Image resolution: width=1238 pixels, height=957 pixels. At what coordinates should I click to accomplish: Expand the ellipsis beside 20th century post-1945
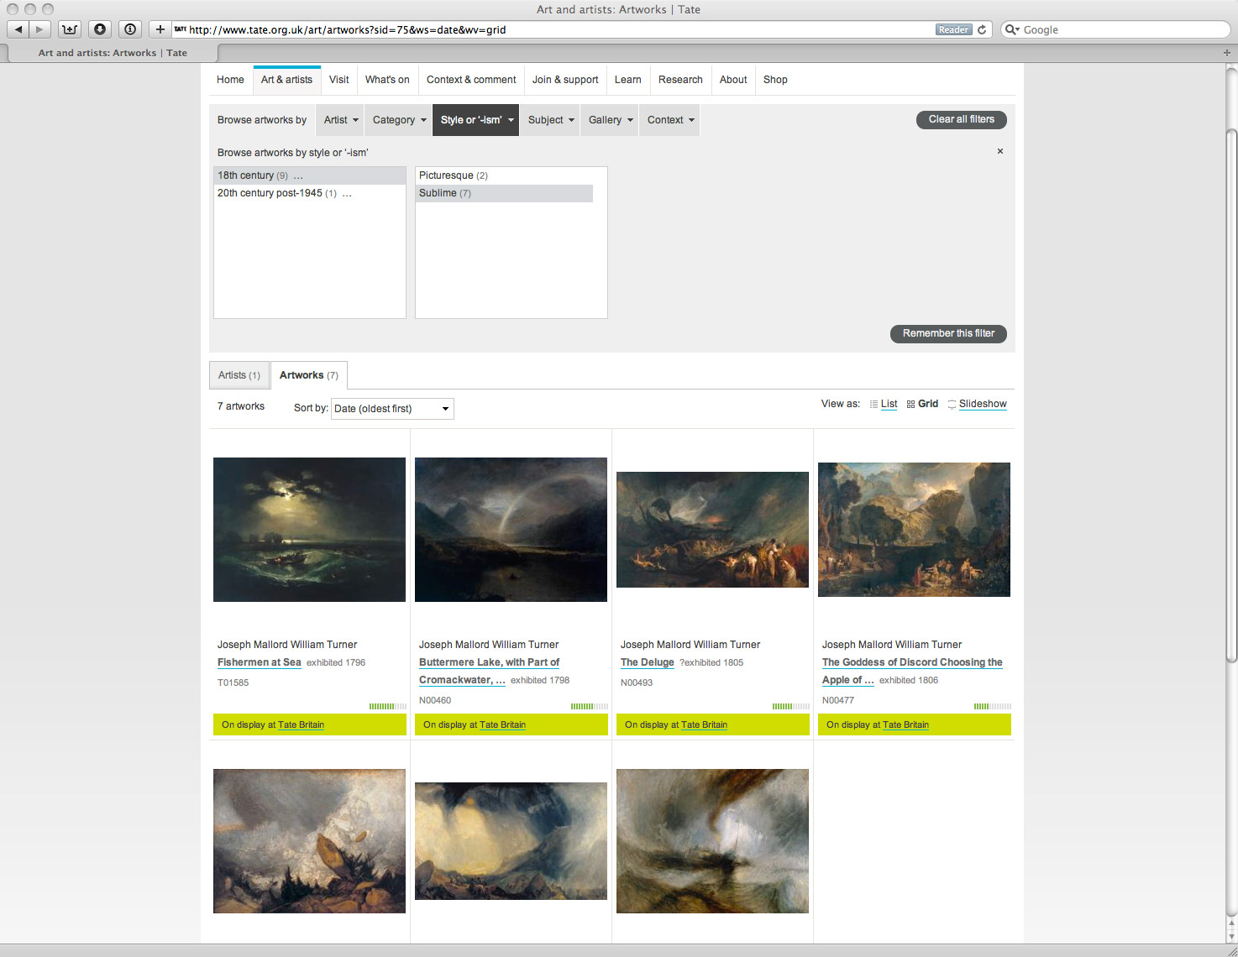(347, 193)
